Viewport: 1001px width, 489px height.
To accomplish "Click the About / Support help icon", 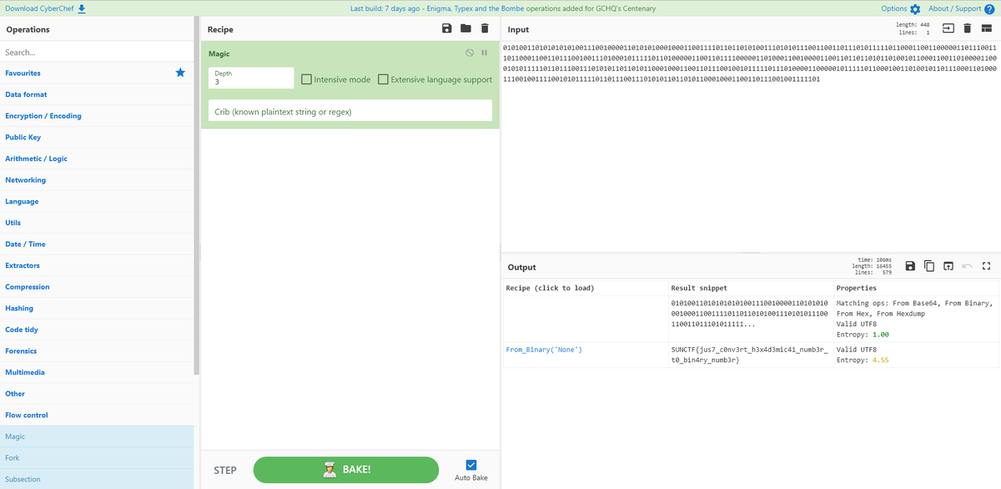I will tap(989, 9).
